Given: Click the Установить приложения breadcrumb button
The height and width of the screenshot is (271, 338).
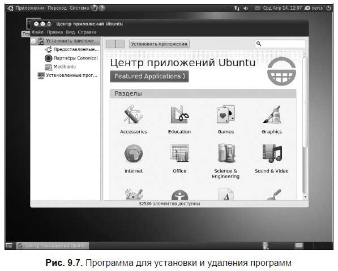Looking at the screenshot, I should pyautogui.click(x=159, y=44).
